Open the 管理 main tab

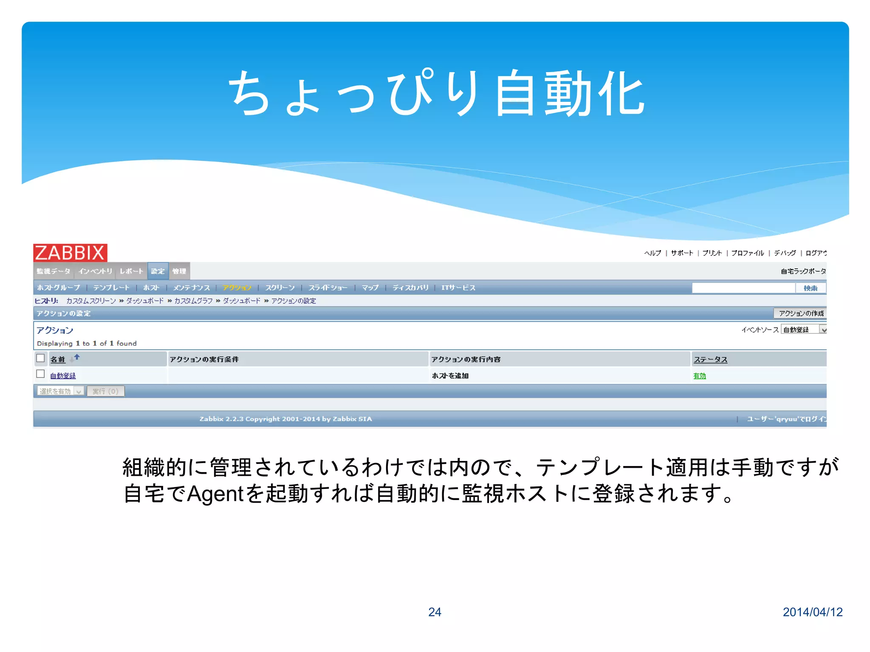(x=179, y=271)
